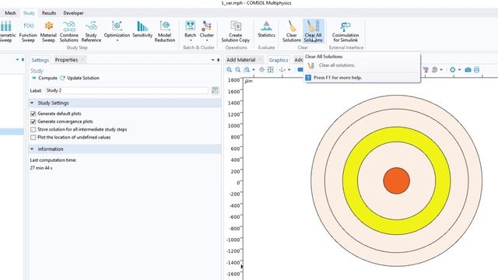
Task: Click the zoom extents icon
Action: point(271,70)
